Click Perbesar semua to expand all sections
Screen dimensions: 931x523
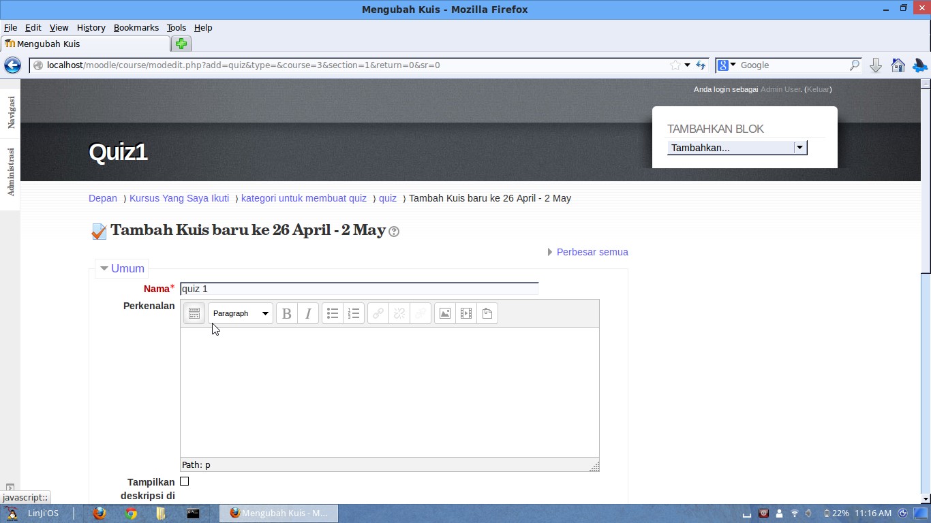(x=592, y=252)
